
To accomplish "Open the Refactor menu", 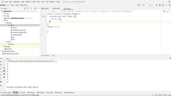I will tap(29, 2).
